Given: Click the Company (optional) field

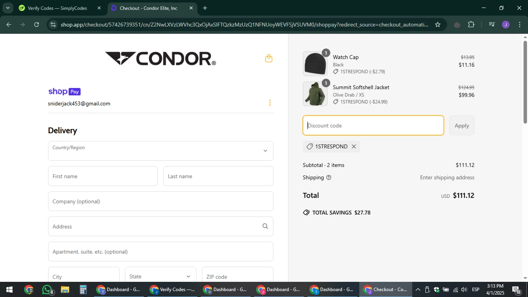Looking at the screenshot, I should 161,201.
